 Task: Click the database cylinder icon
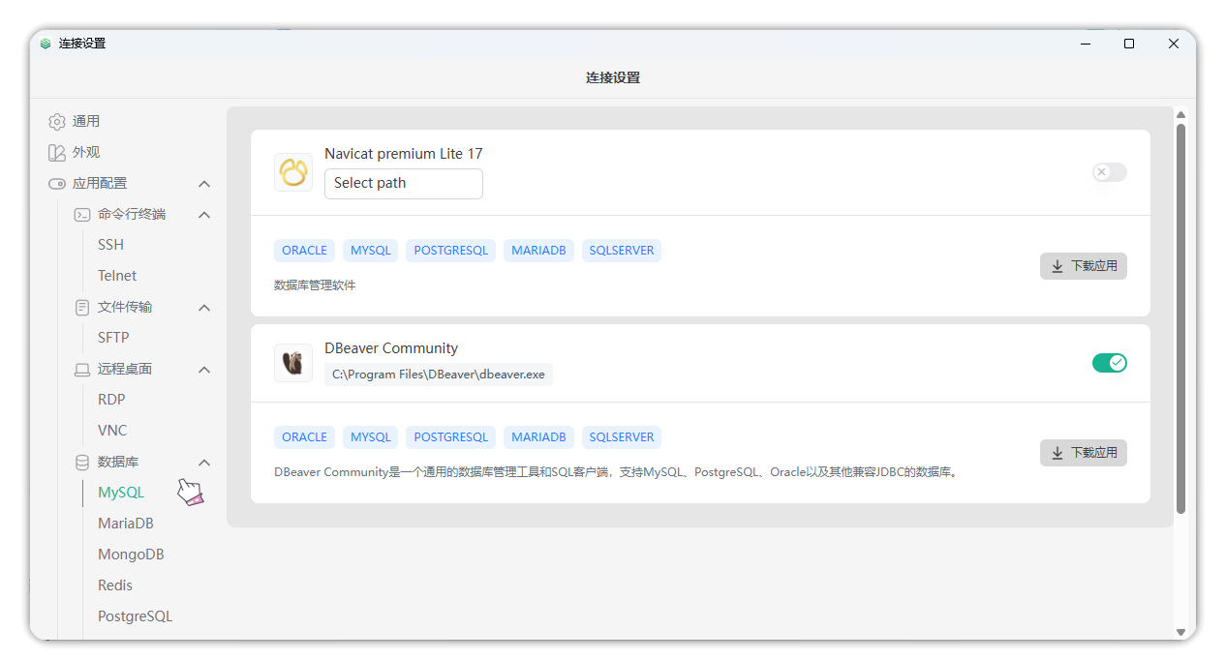pos(82,463)
